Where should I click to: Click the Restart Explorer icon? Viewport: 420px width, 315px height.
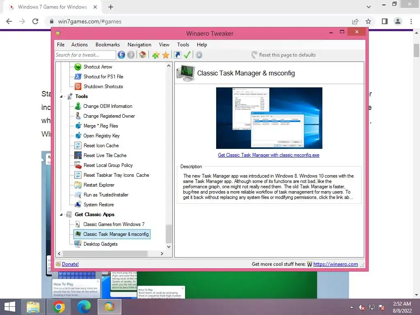[x=78, y=185]
